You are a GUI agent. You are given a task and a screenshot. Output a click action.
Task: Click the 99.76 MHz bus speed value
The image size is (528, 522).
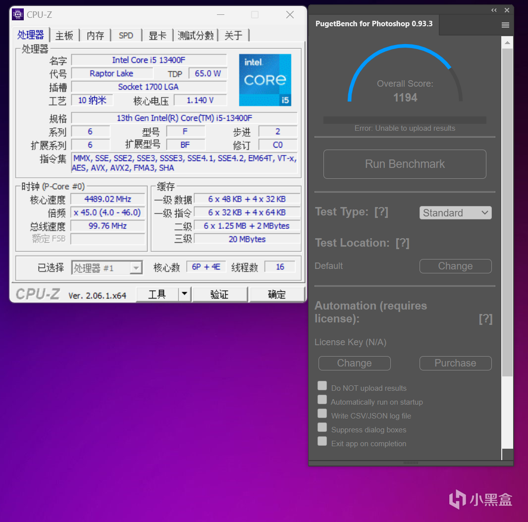(108, 226)
